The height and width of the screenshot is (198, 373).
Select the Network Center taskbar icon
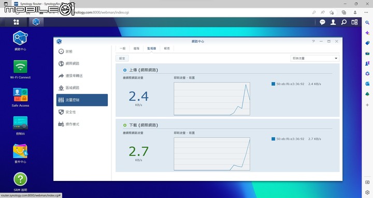36,22
